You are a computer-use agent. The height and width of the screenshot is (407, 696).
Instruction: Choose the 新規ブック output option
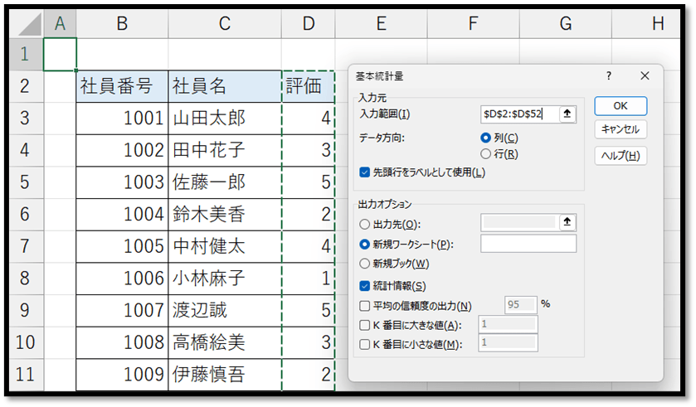(365, 264)
